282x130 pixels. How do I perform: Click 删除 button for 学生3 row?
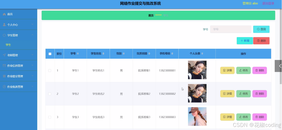click(260, 117)
